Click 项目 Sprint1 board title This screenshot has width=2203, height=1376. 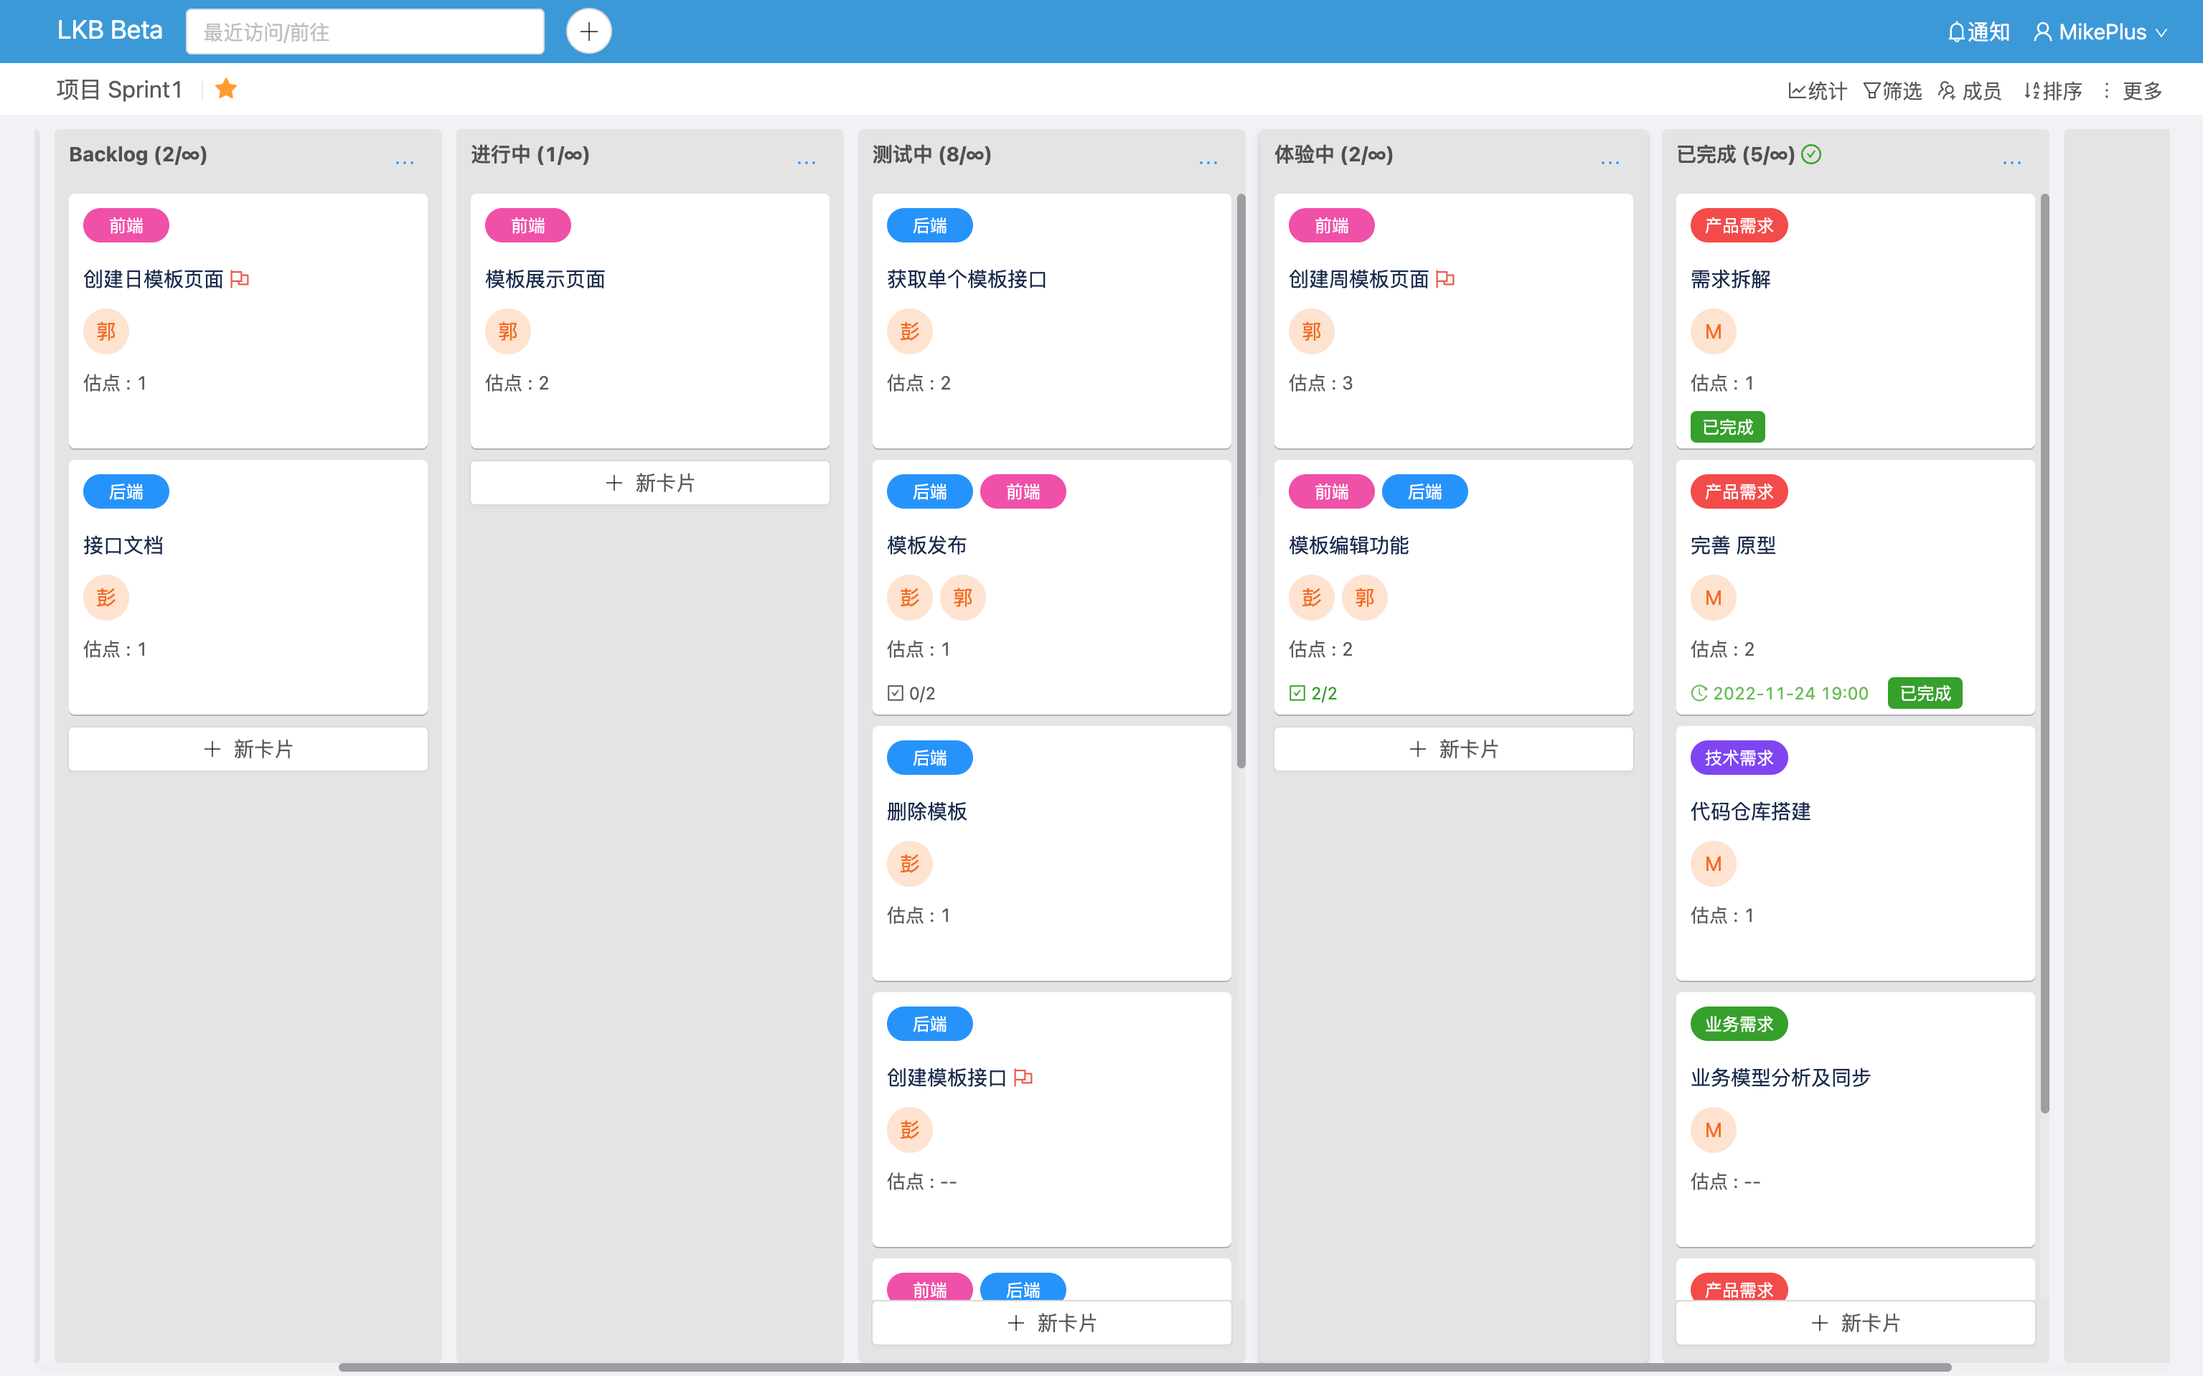click(x=119, y=89)
